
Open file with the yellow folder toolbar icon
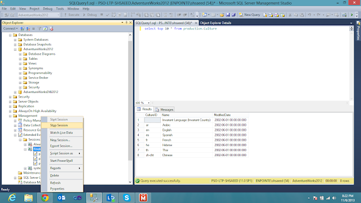(222, 15)
